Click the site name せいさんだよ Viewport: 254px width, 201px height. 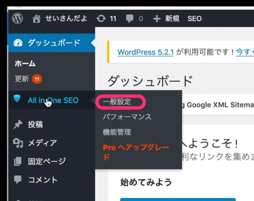(66, 19)
